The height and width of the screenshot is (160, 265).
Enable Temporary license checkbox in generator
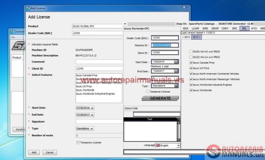pyautogui.click(x=148, y=91)
